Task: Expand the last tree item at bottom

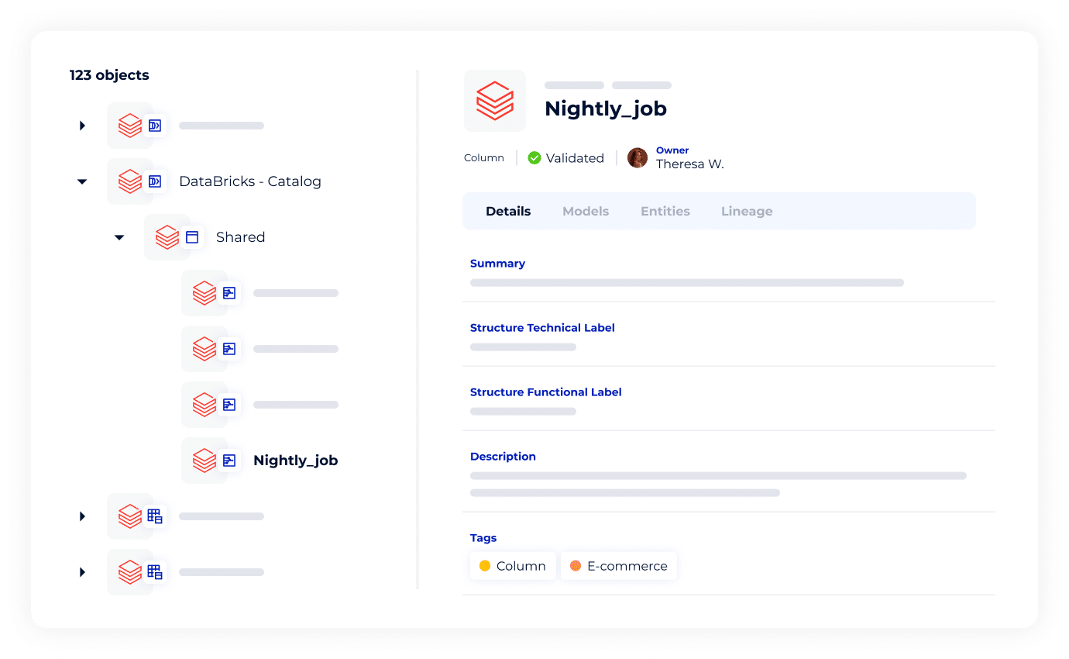Action: click(82, 572)
